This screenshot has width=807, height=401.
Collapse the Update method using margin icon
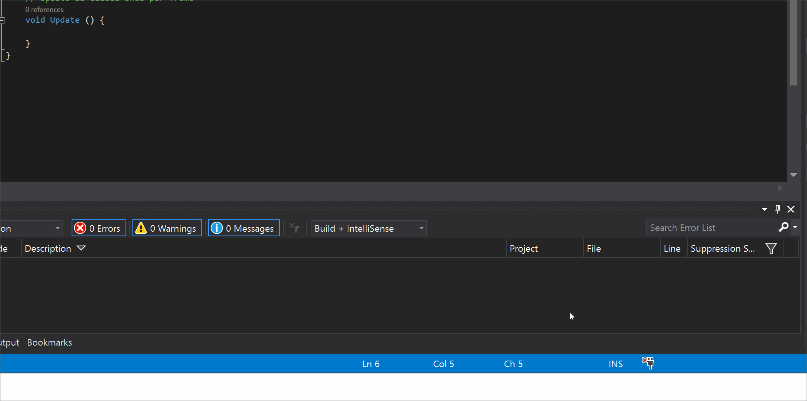3,20
